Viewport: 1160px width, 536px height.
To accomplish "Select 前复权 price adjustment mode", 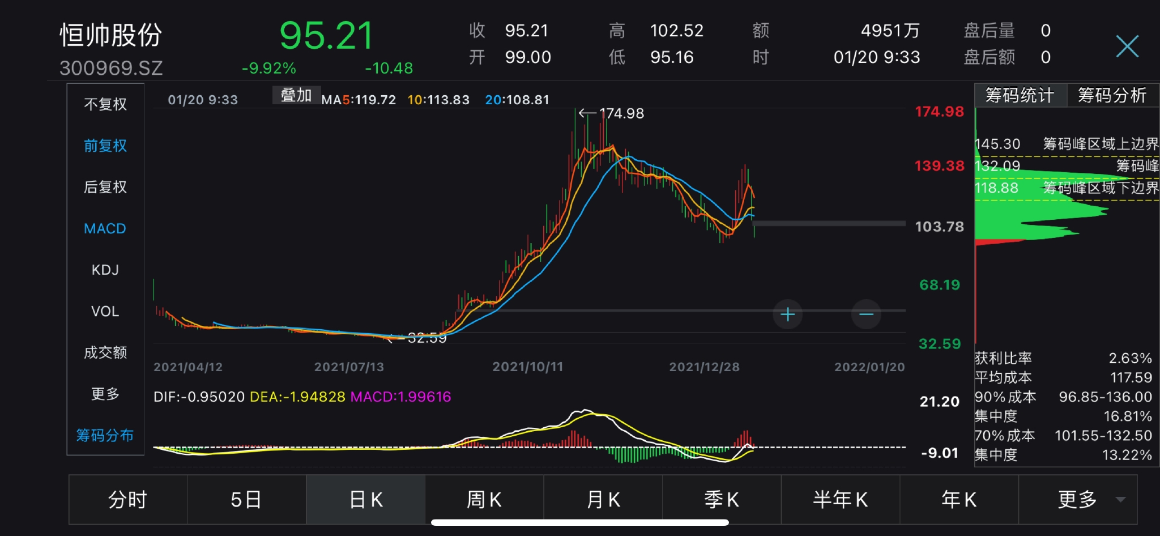I will point(105,146).
